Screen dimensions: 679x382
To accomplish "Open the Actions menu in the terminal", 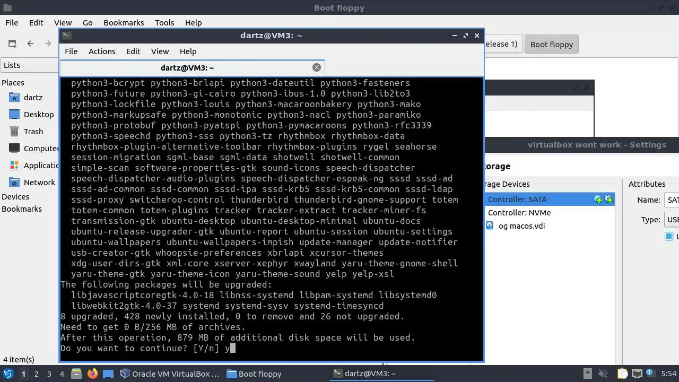I will [x=102, y=51].
